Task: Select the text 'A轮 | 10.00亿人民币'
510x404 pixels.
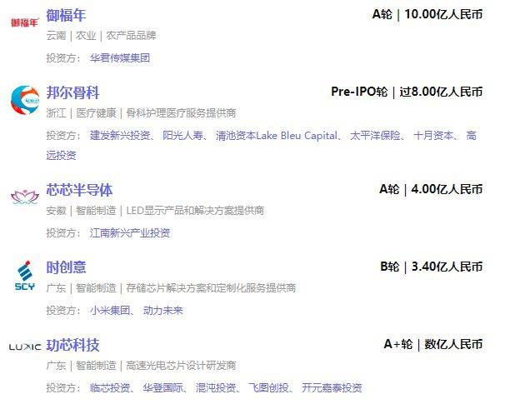Action: (x=427, y=14)
